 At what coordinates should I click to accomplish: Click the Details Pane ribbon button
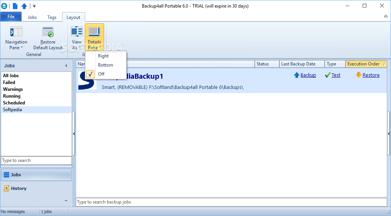pos(94,37)
